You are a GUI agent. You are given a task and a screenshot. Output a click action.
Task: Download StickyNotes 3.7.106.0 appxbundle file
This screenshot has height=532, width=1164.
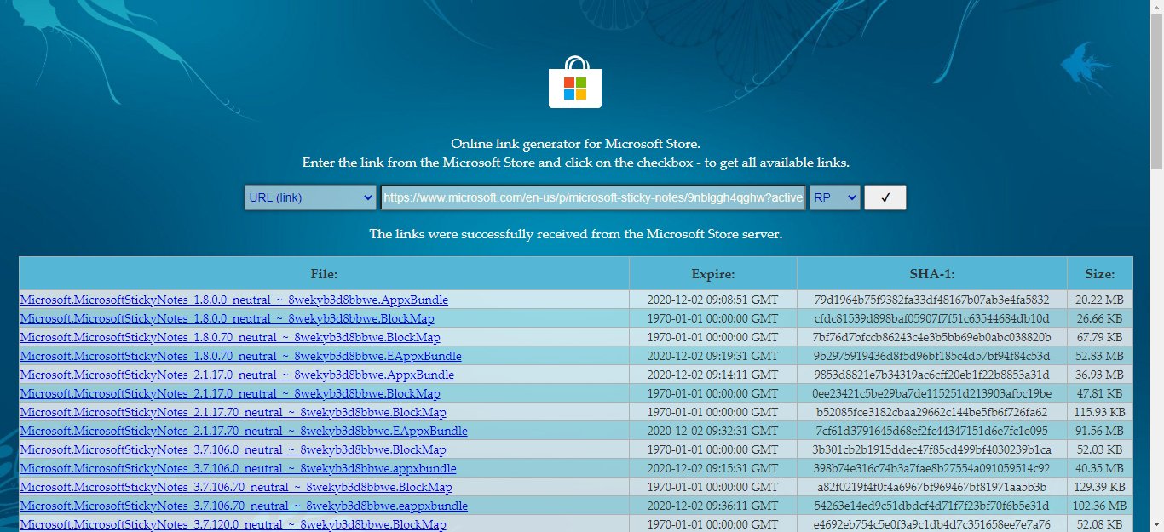pos(239,468)
